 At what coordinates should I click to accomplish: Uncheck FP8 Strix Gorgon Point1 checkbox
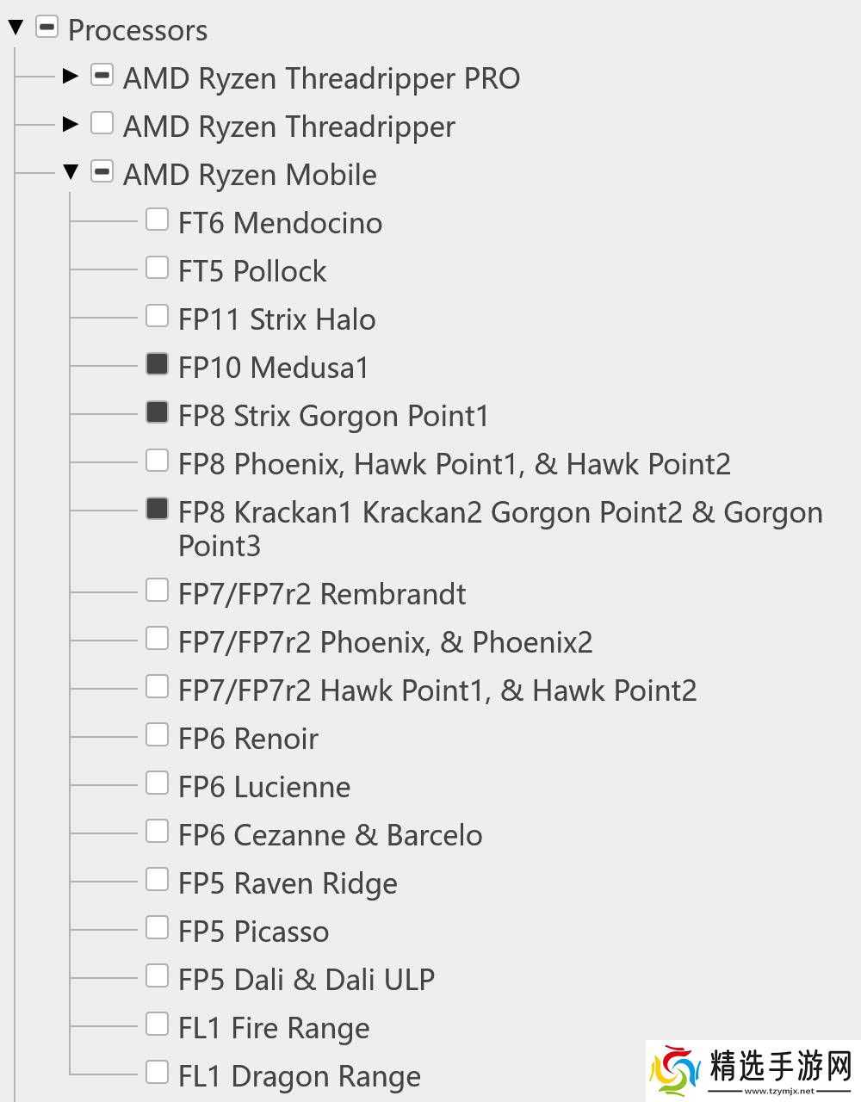tap(157, 412)
